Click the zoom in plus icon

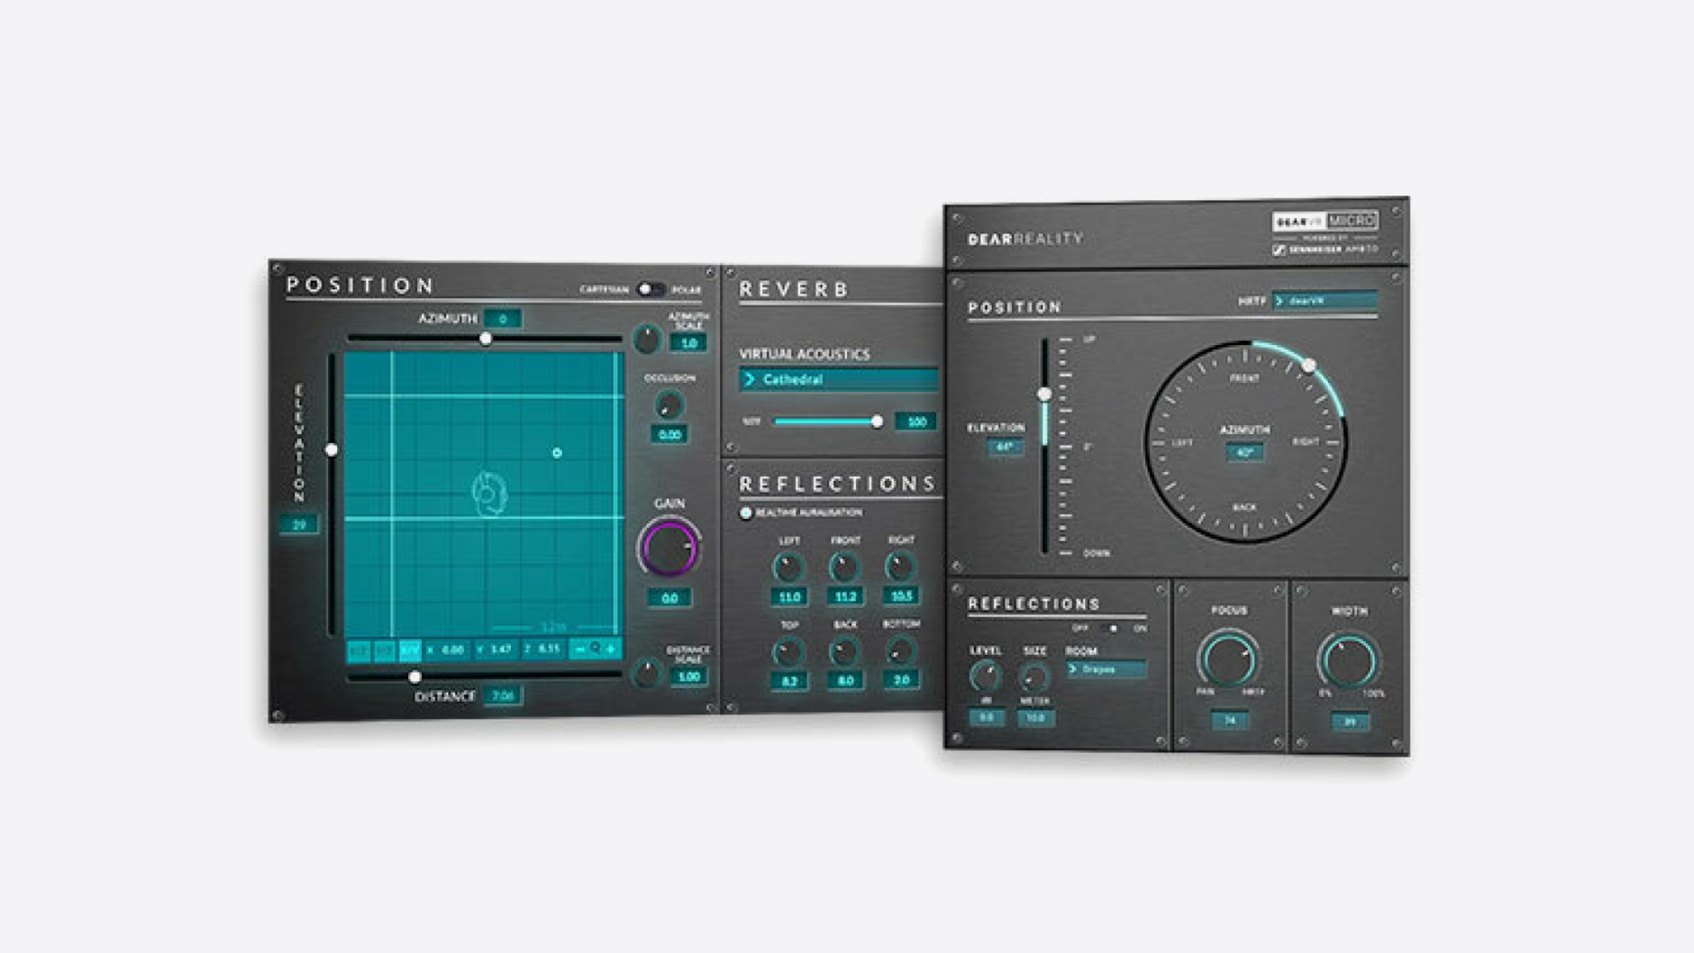pos(612,649)
